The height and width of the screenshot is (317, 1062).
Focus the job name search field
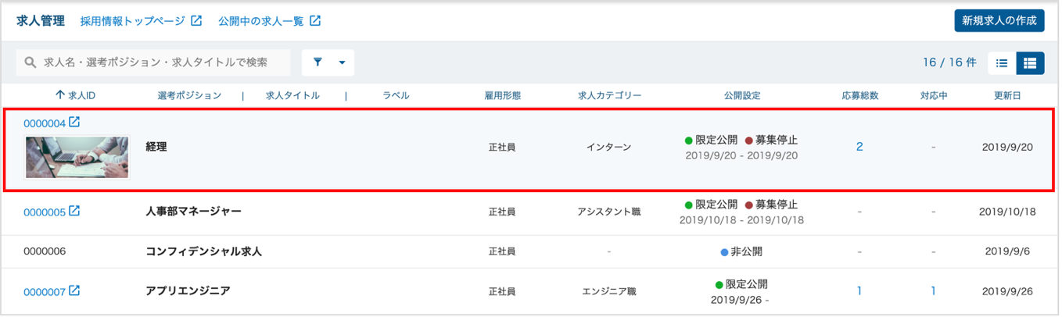[x=153, y=62]
